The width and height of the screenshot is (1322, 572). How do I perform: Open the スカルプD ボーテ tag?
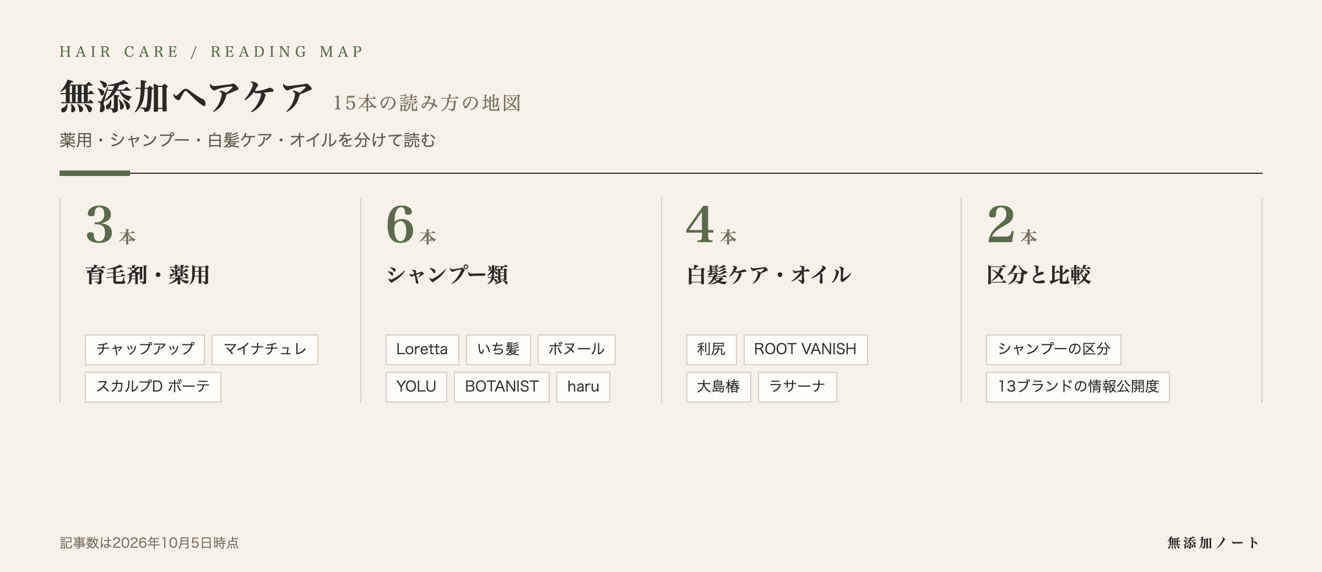pos(153,387)
